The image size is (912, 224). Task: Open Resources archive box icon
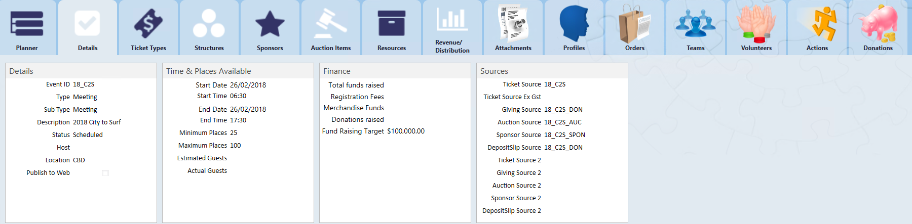391,24
